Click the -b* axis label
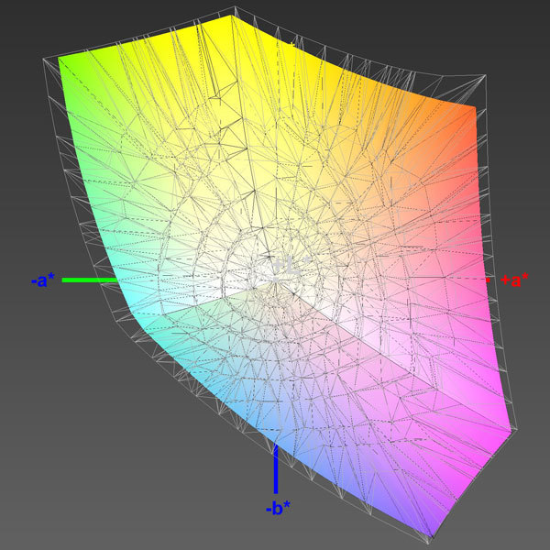 (278, 508)
